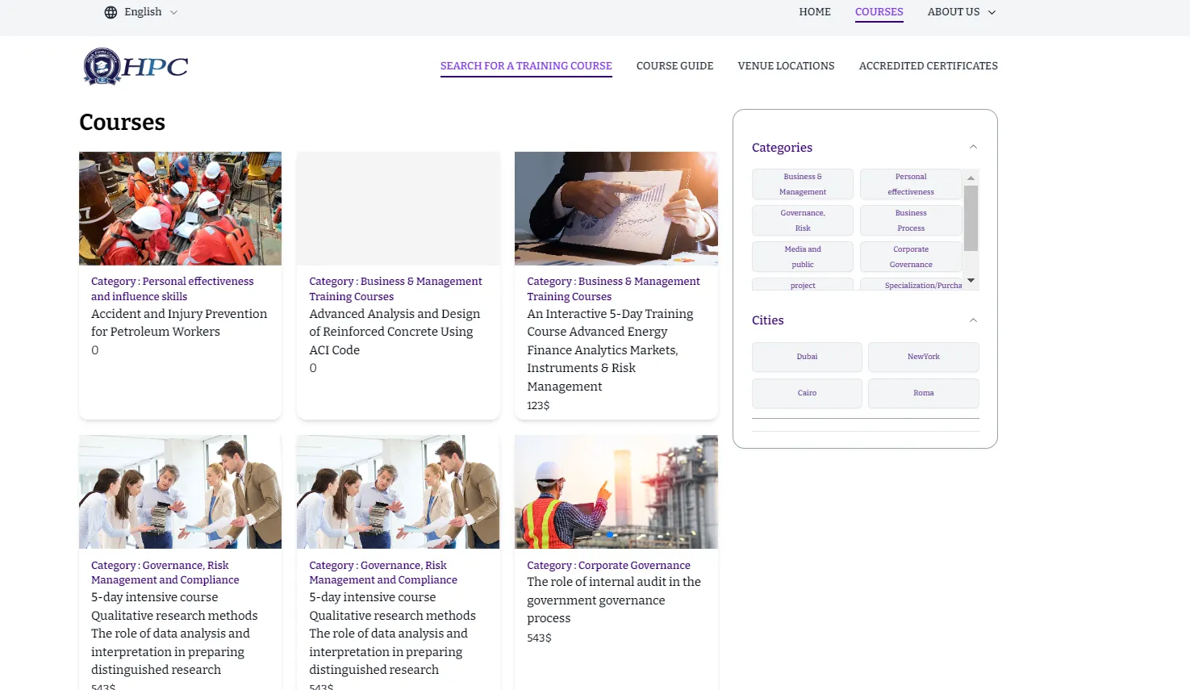Filter by Specialization/Purchasing category
The image size is (1190, 690).
click(x=911, y=284)
